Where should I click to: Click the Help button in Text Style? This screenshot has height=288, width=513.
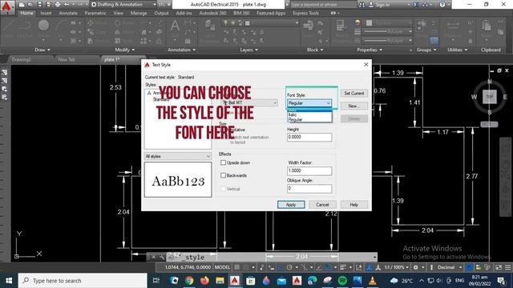354,205
